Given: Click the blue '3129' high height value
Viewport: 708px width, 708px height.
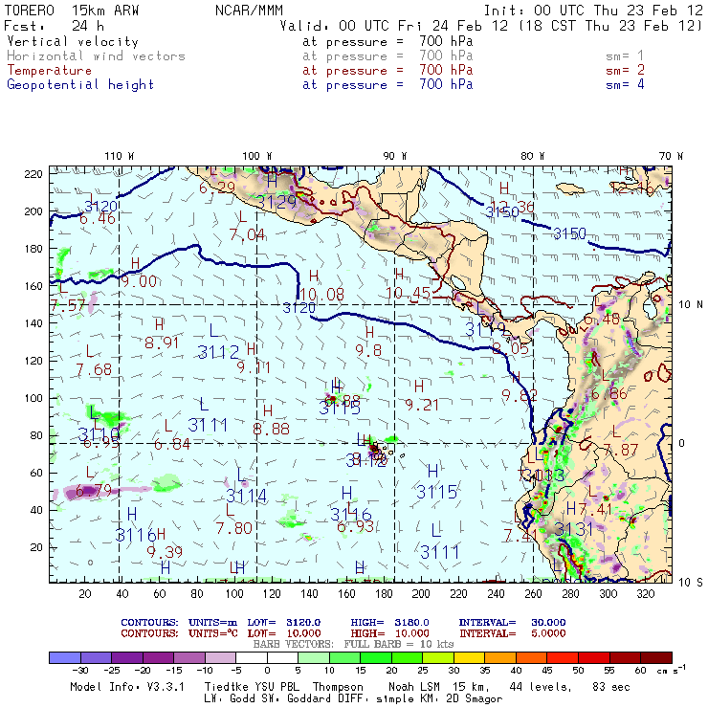Looking at the screenshot, I should point(277,202).
